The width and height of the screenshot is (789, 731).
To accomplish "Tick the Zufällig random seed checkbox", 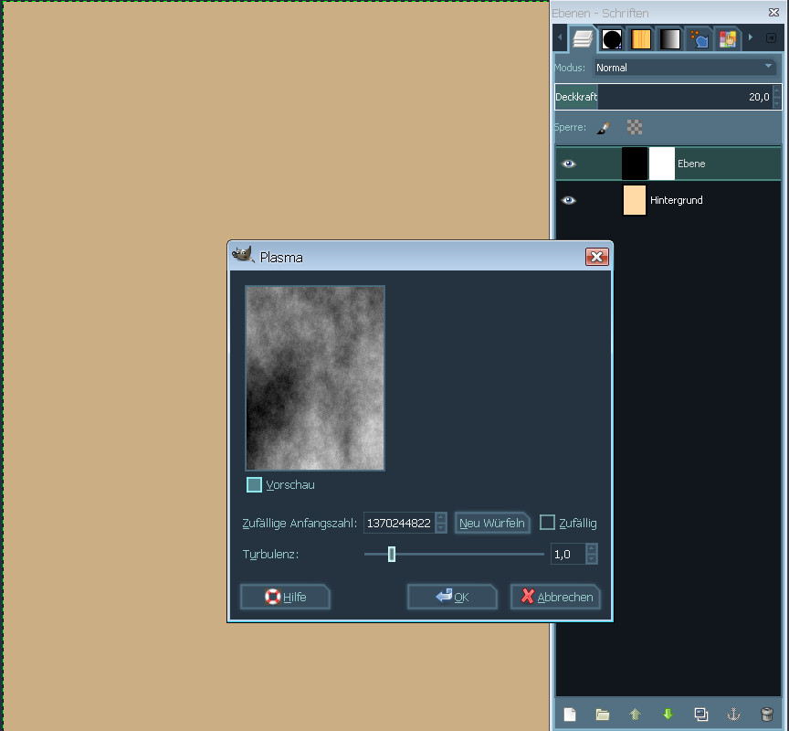I will [547, 523].
